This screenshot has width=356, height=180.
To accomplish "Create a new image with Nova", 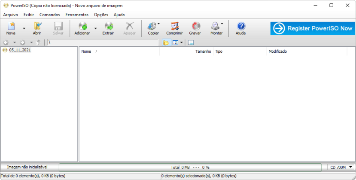I will coord(11,28).
